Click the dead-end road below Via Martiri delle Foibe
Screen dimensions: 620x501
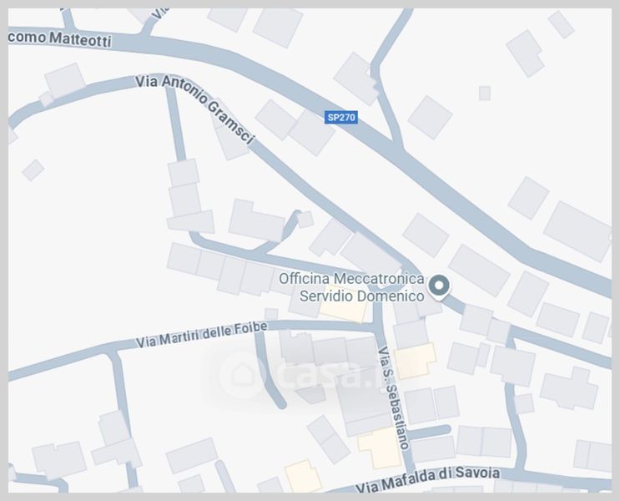[x=269, y=369]
